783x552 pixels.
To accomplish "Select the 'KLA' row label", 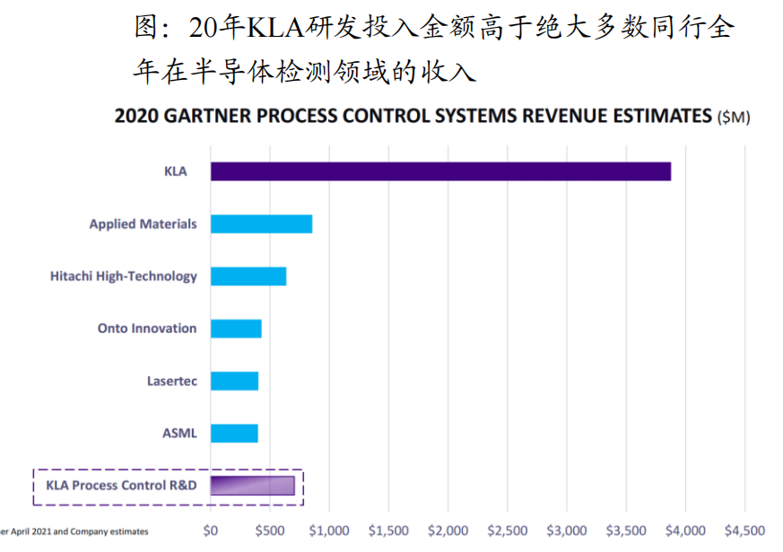I will [175, 171].
